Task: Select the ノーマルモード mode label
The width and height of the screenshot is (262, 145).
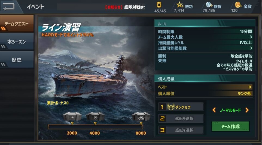Action: pos(230,110)
